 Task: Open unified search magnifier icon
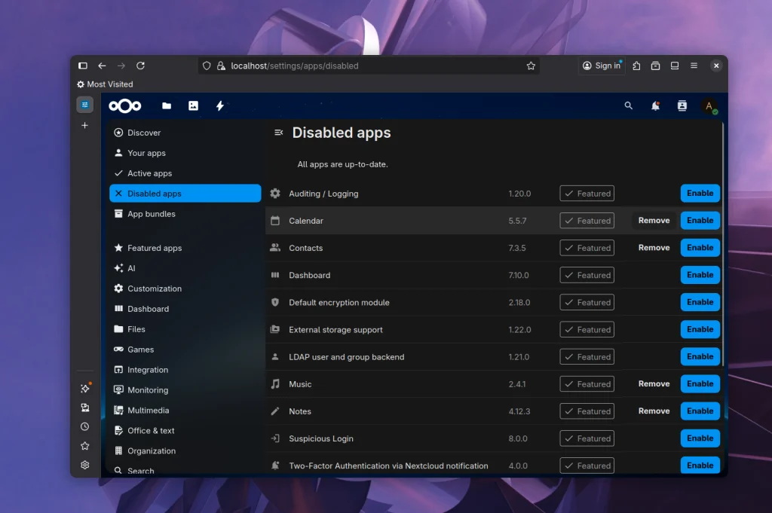[629, 106]
